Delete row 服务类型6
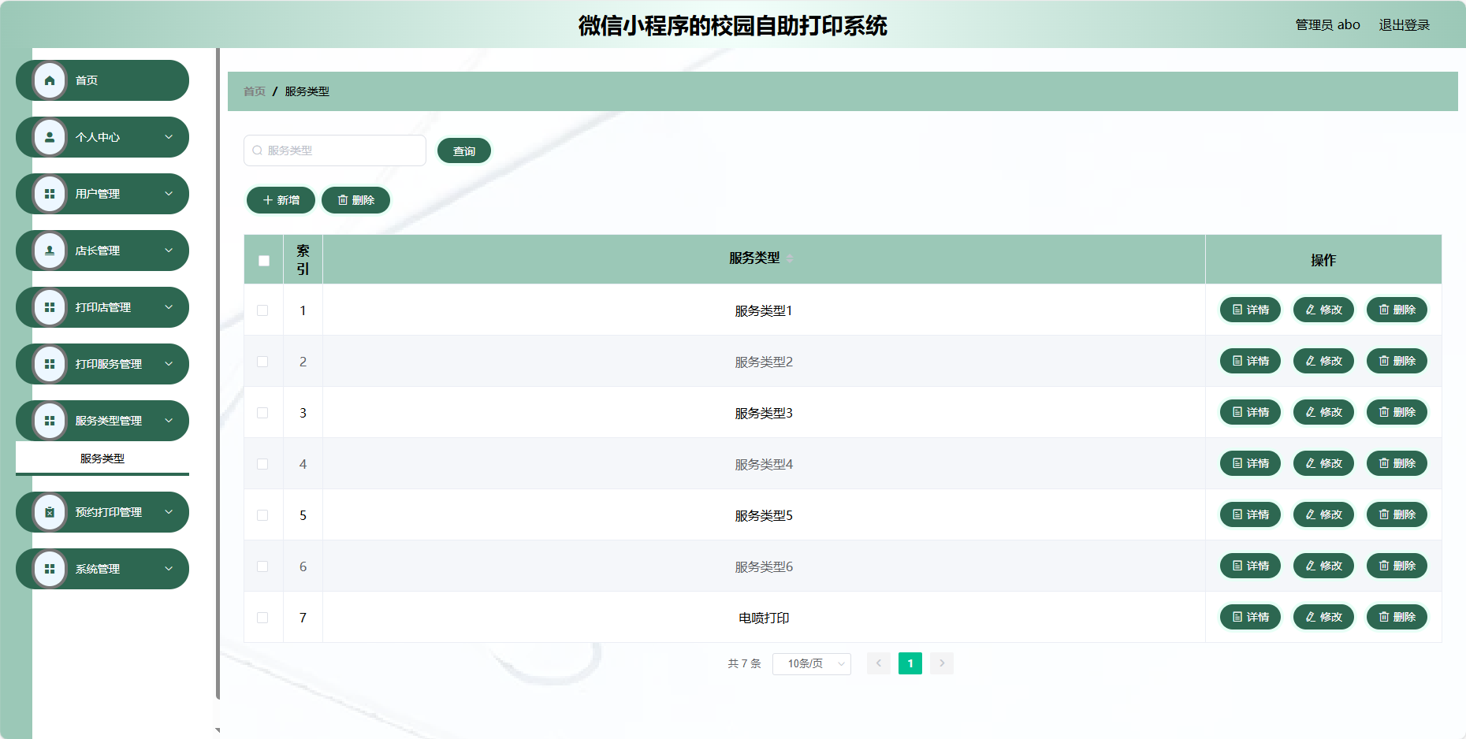This screenshot has width=1466, height=739. click(1397, 566)
